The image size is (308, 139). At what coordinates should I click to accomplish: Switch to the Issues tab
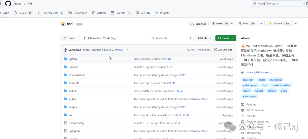(x=23, y=13)
